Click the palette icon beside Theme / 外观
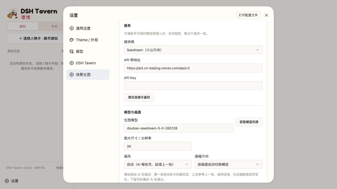337x189 pixels. (x=72, y=40)
